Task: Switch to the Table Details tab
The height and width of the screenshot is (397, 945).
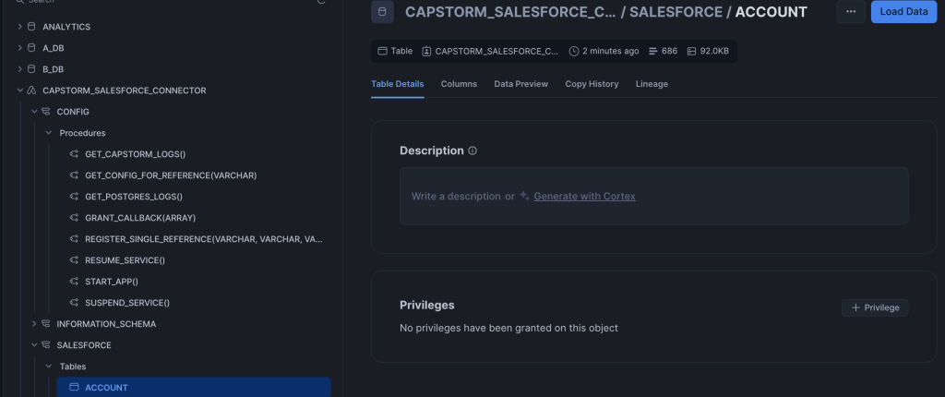Action: (397, 84)
